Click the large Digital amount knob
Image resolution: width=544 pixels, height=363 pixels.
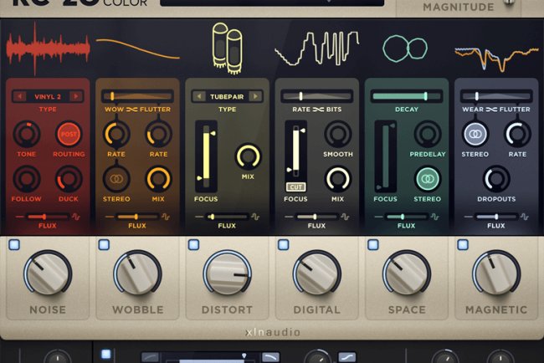(x=316, y=274)
